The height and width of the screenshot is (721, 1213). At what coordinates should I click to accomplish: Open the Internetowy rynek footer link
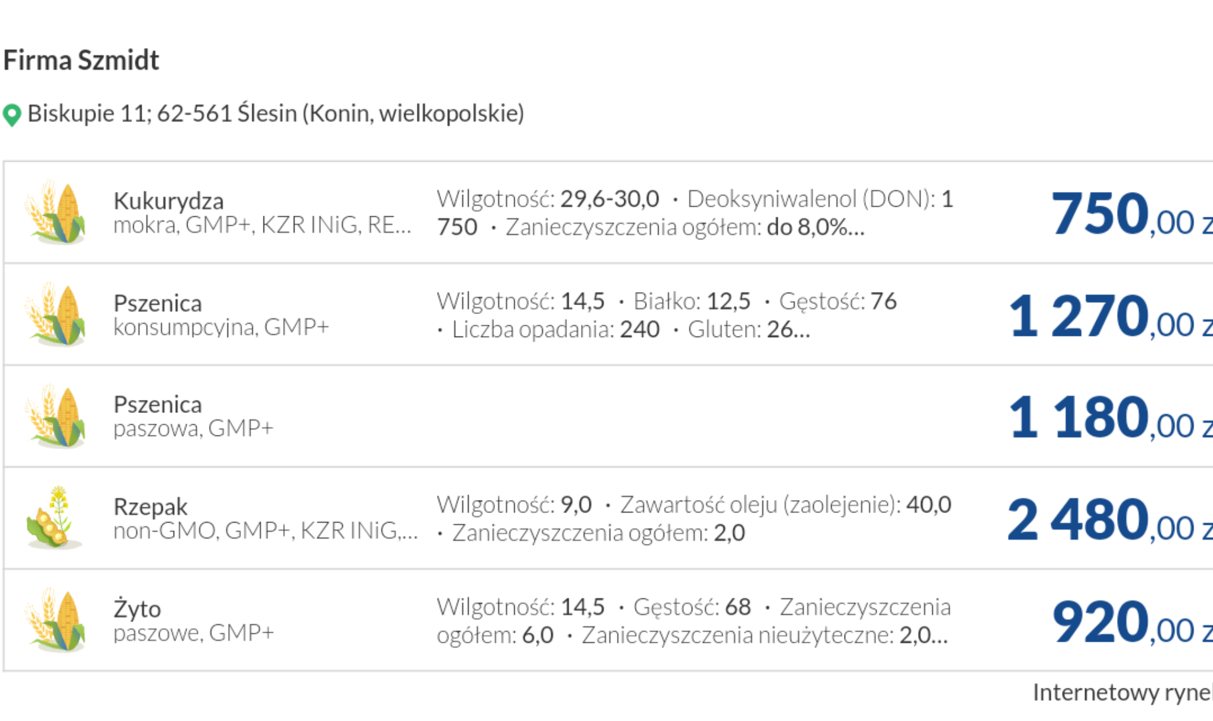pyautogui.click(x=1122, y=693)
